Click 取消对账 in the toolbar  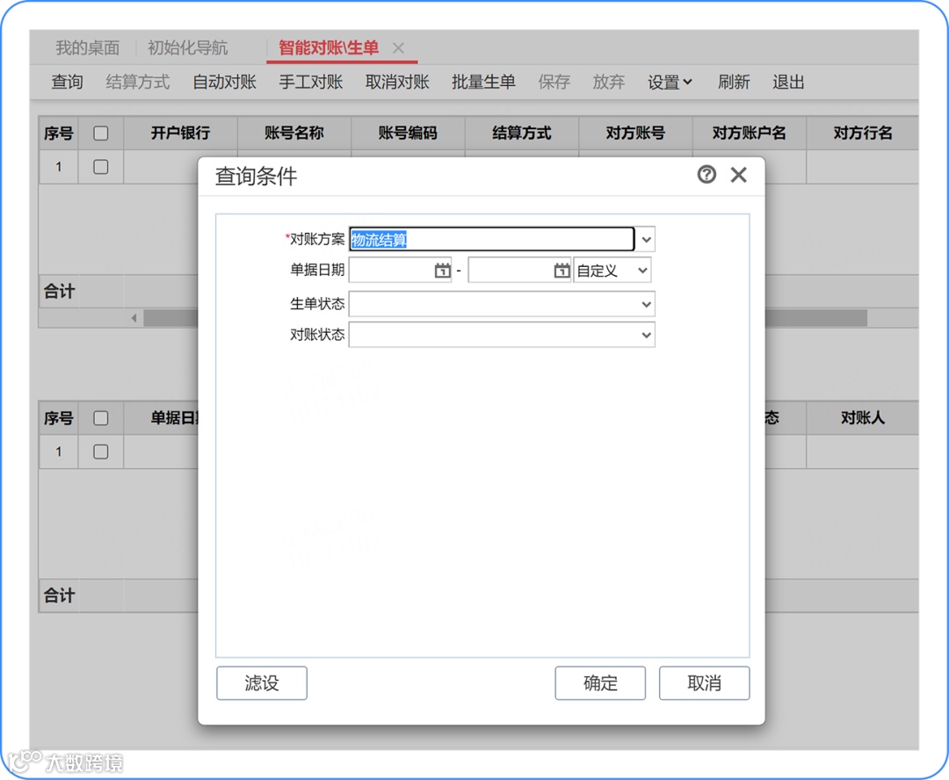tap(398, 83)
